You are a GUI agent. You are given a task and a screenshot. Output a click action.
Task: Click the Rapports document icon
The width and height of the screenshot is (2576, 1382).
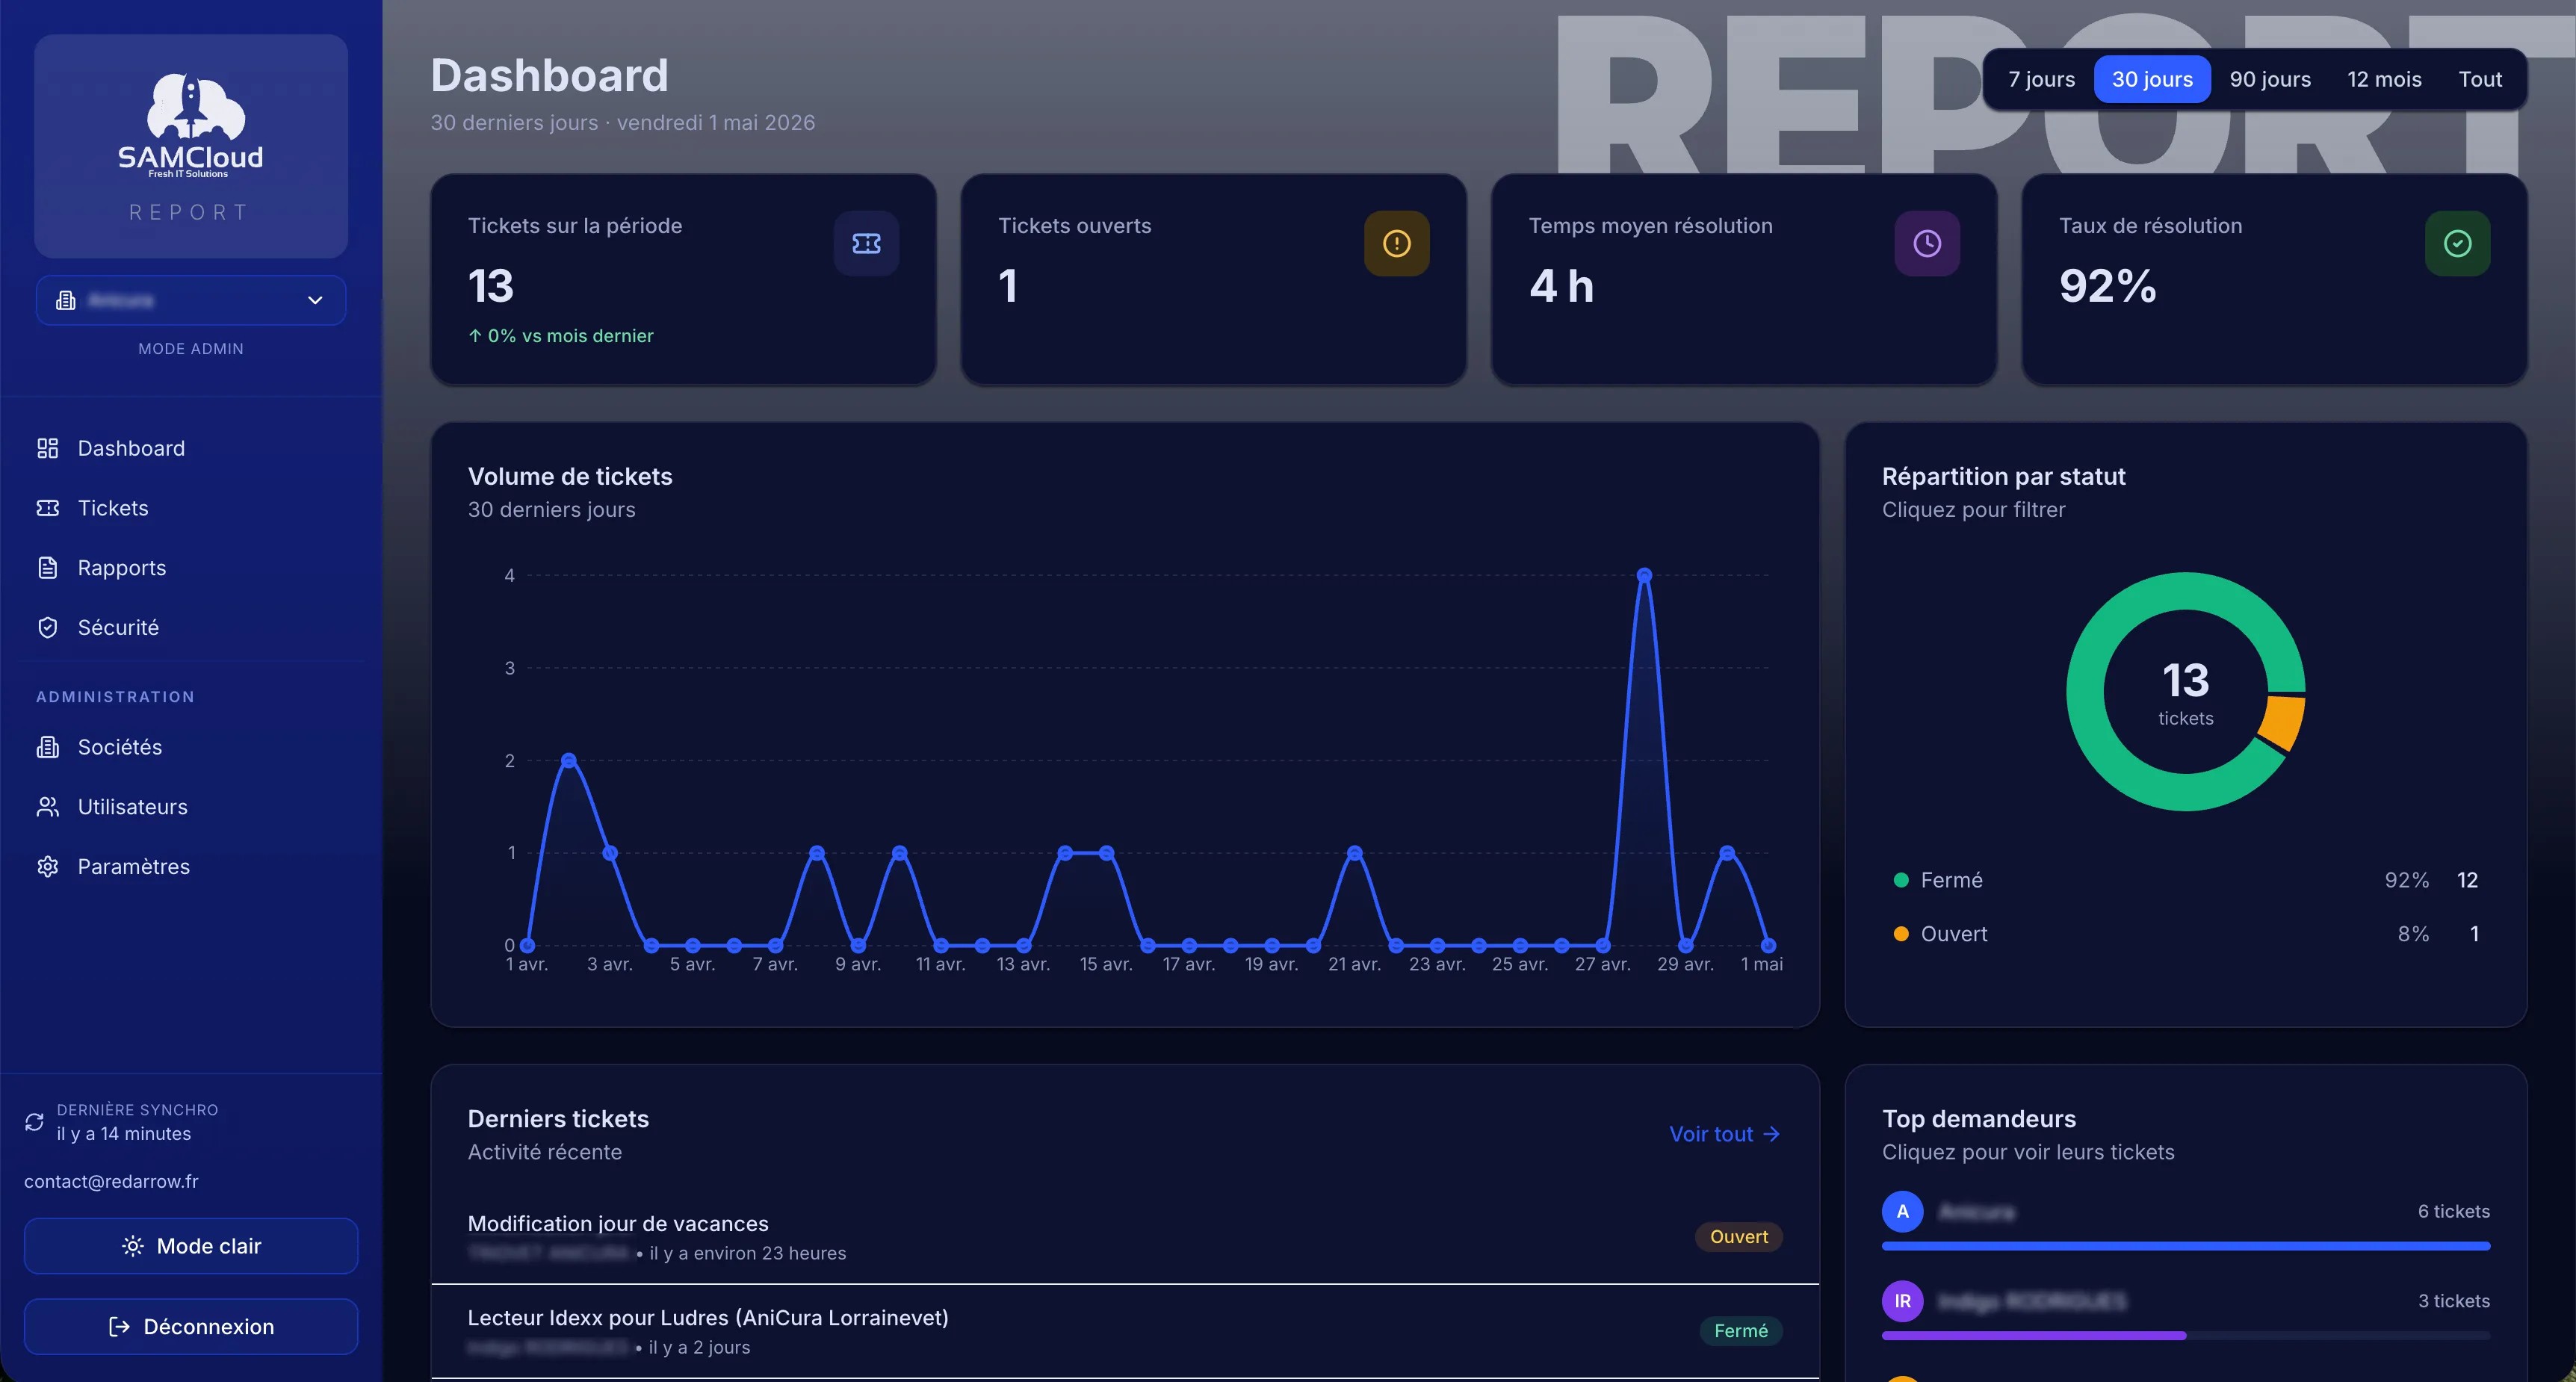pos(47,568)
